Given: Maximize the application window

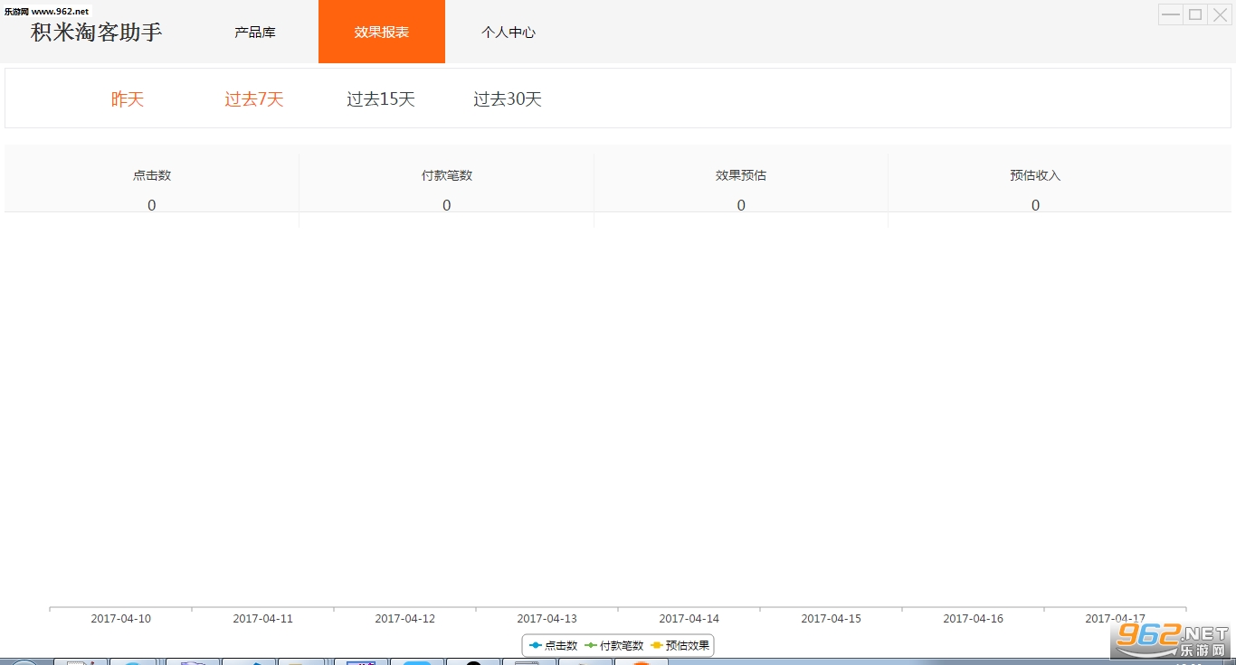Looking at the screenshot, I should [1195, 14].
